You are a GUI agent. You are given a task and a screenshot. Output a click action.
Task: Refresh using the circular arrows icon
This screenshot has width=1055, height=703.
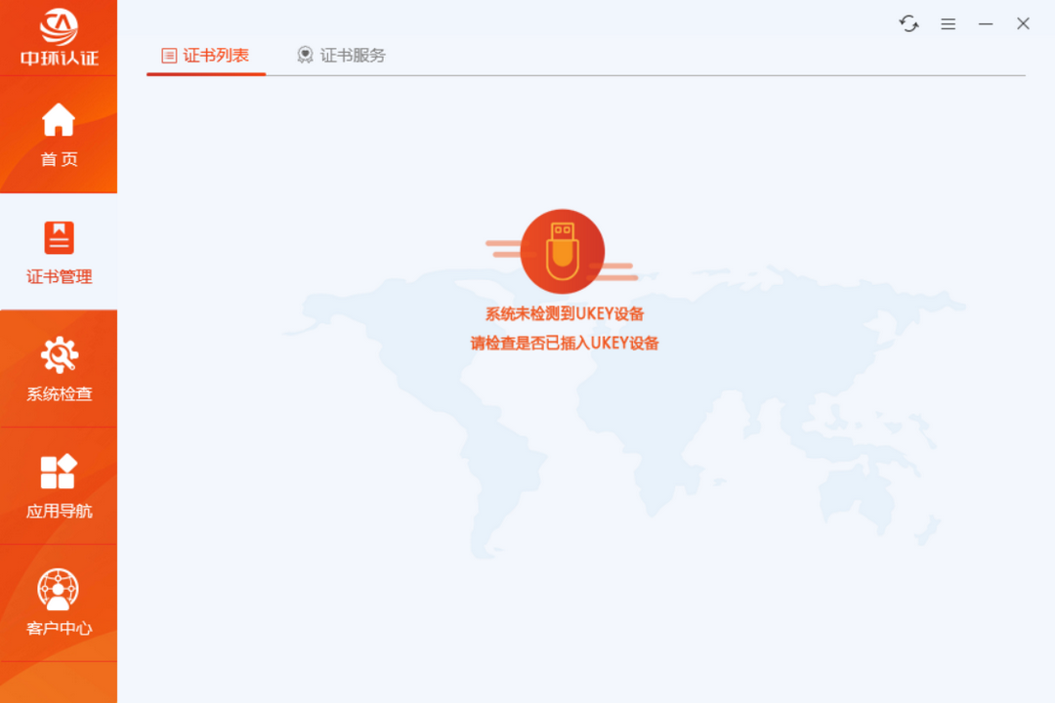click(908, 23)
